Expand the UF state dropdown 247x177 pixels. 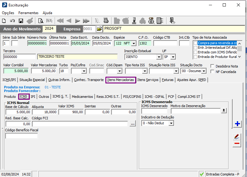click(173, 57)
